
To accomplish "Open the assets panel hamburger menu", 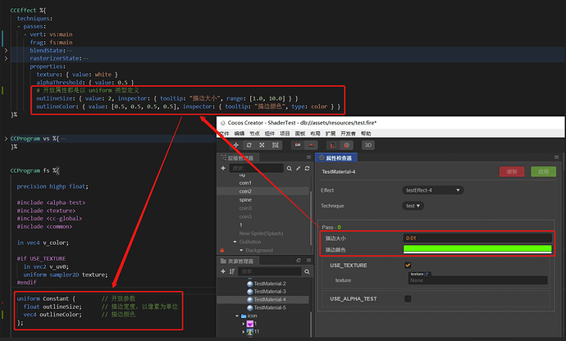I will (x=308, y=260).
